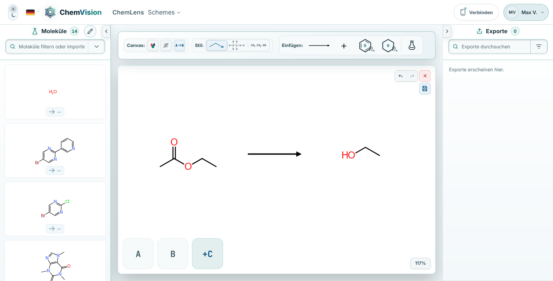Click the MV avatar circle
Viewport: 553px width, 281px height.
tap(512, 12)
